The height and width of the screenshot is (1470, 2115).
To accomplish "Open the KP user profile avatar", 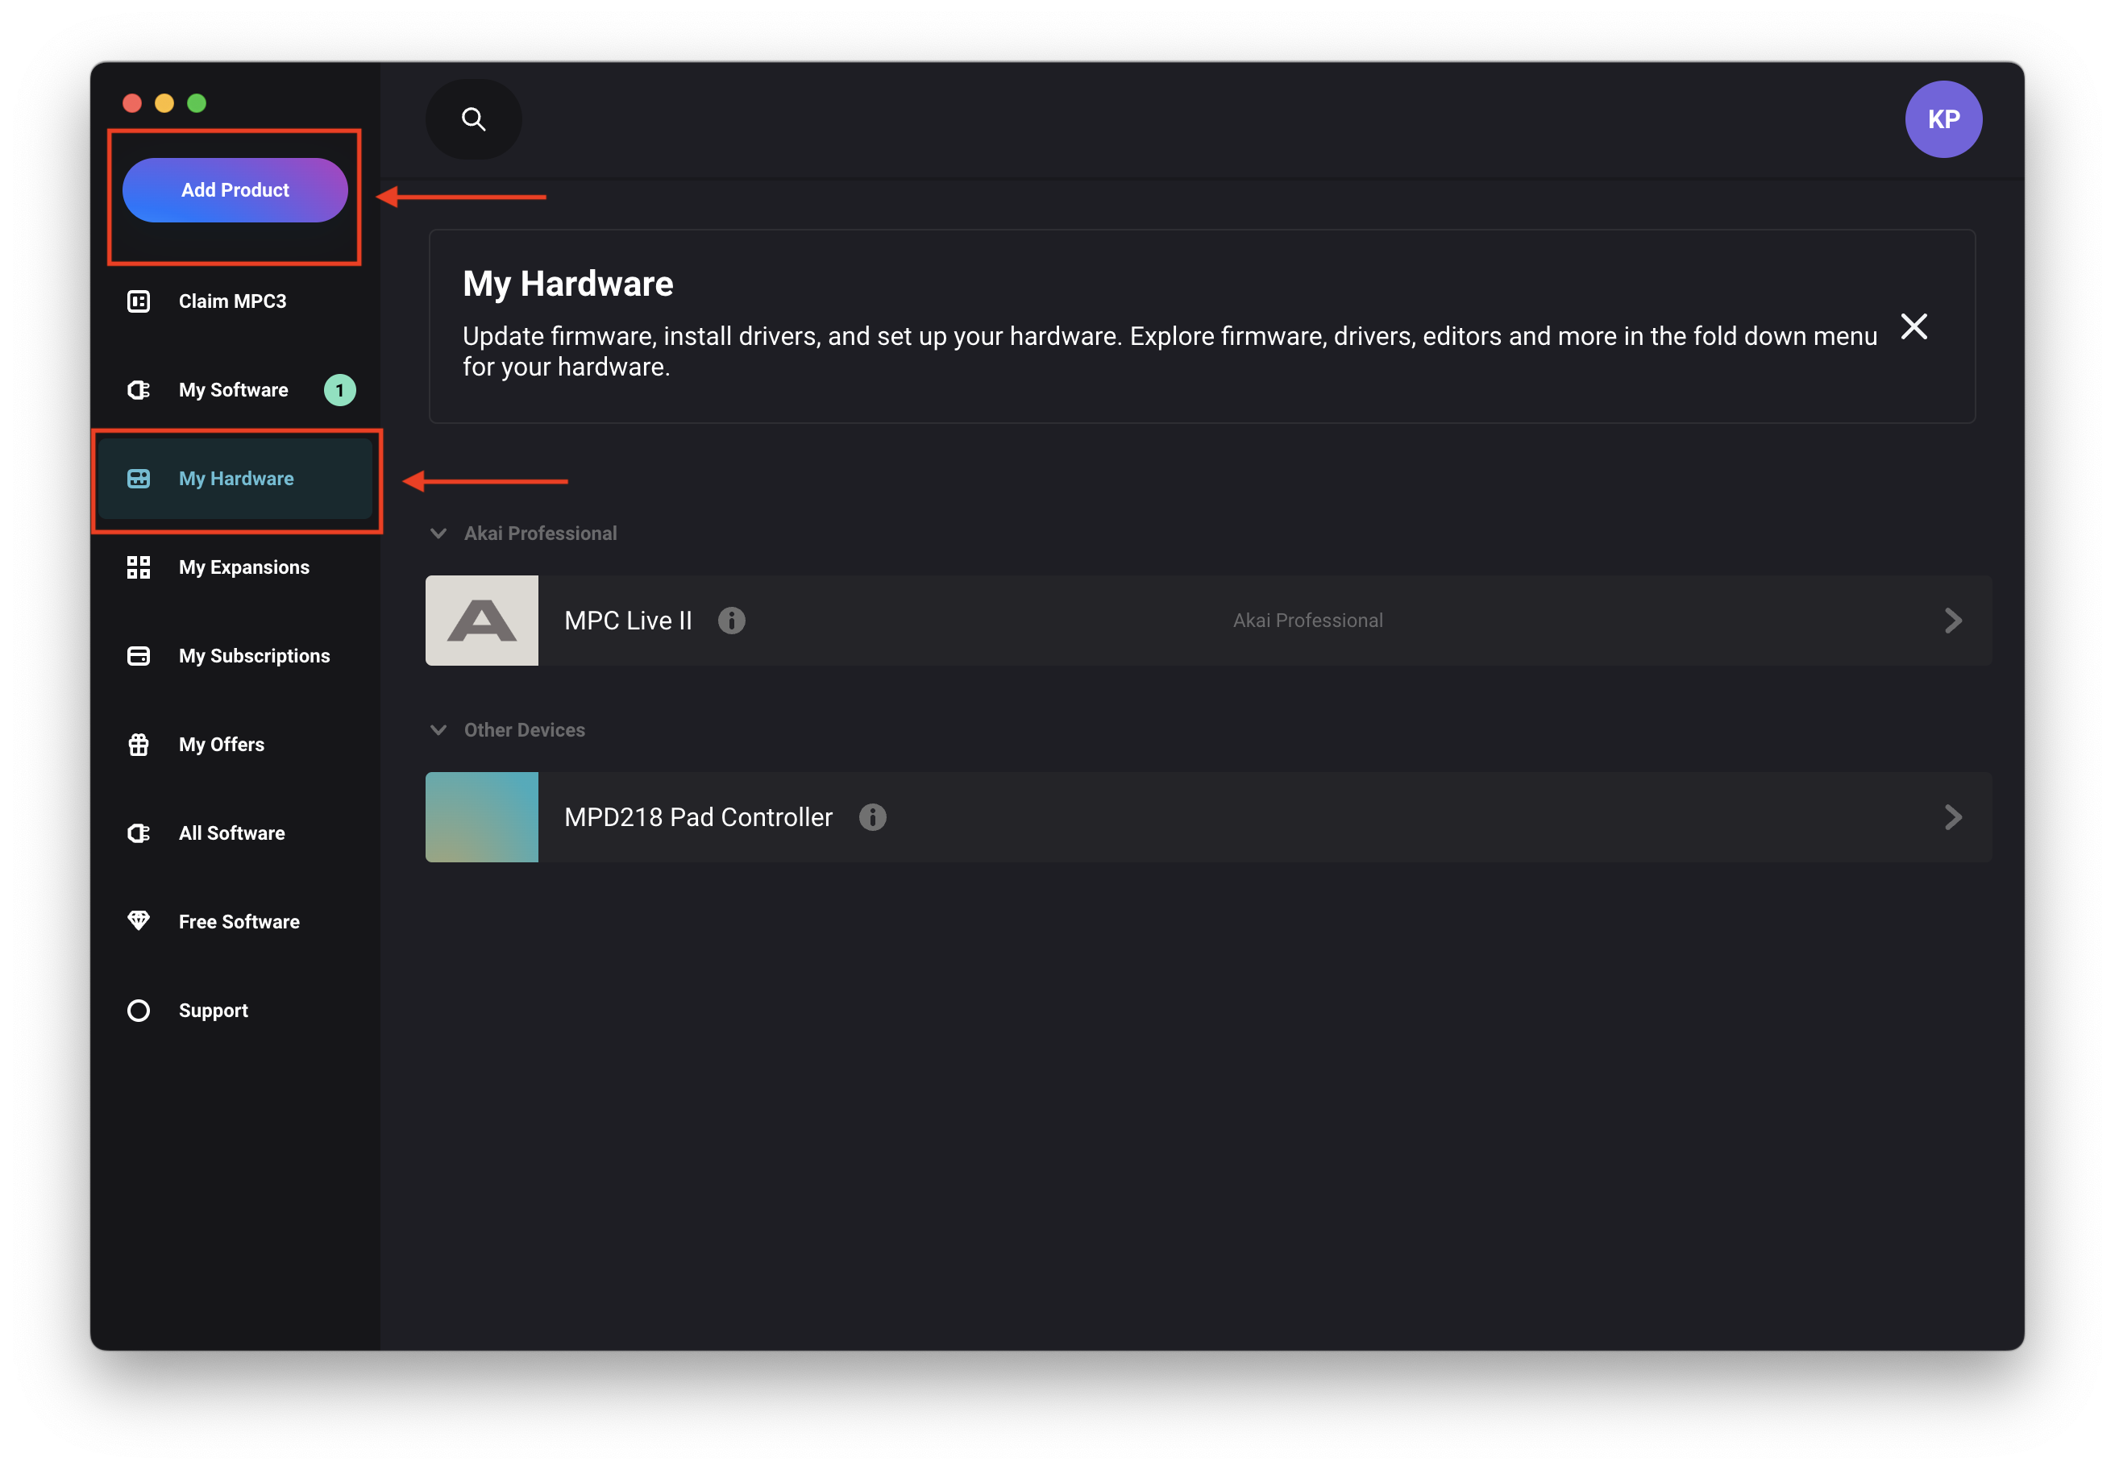I will (1943, 118).
